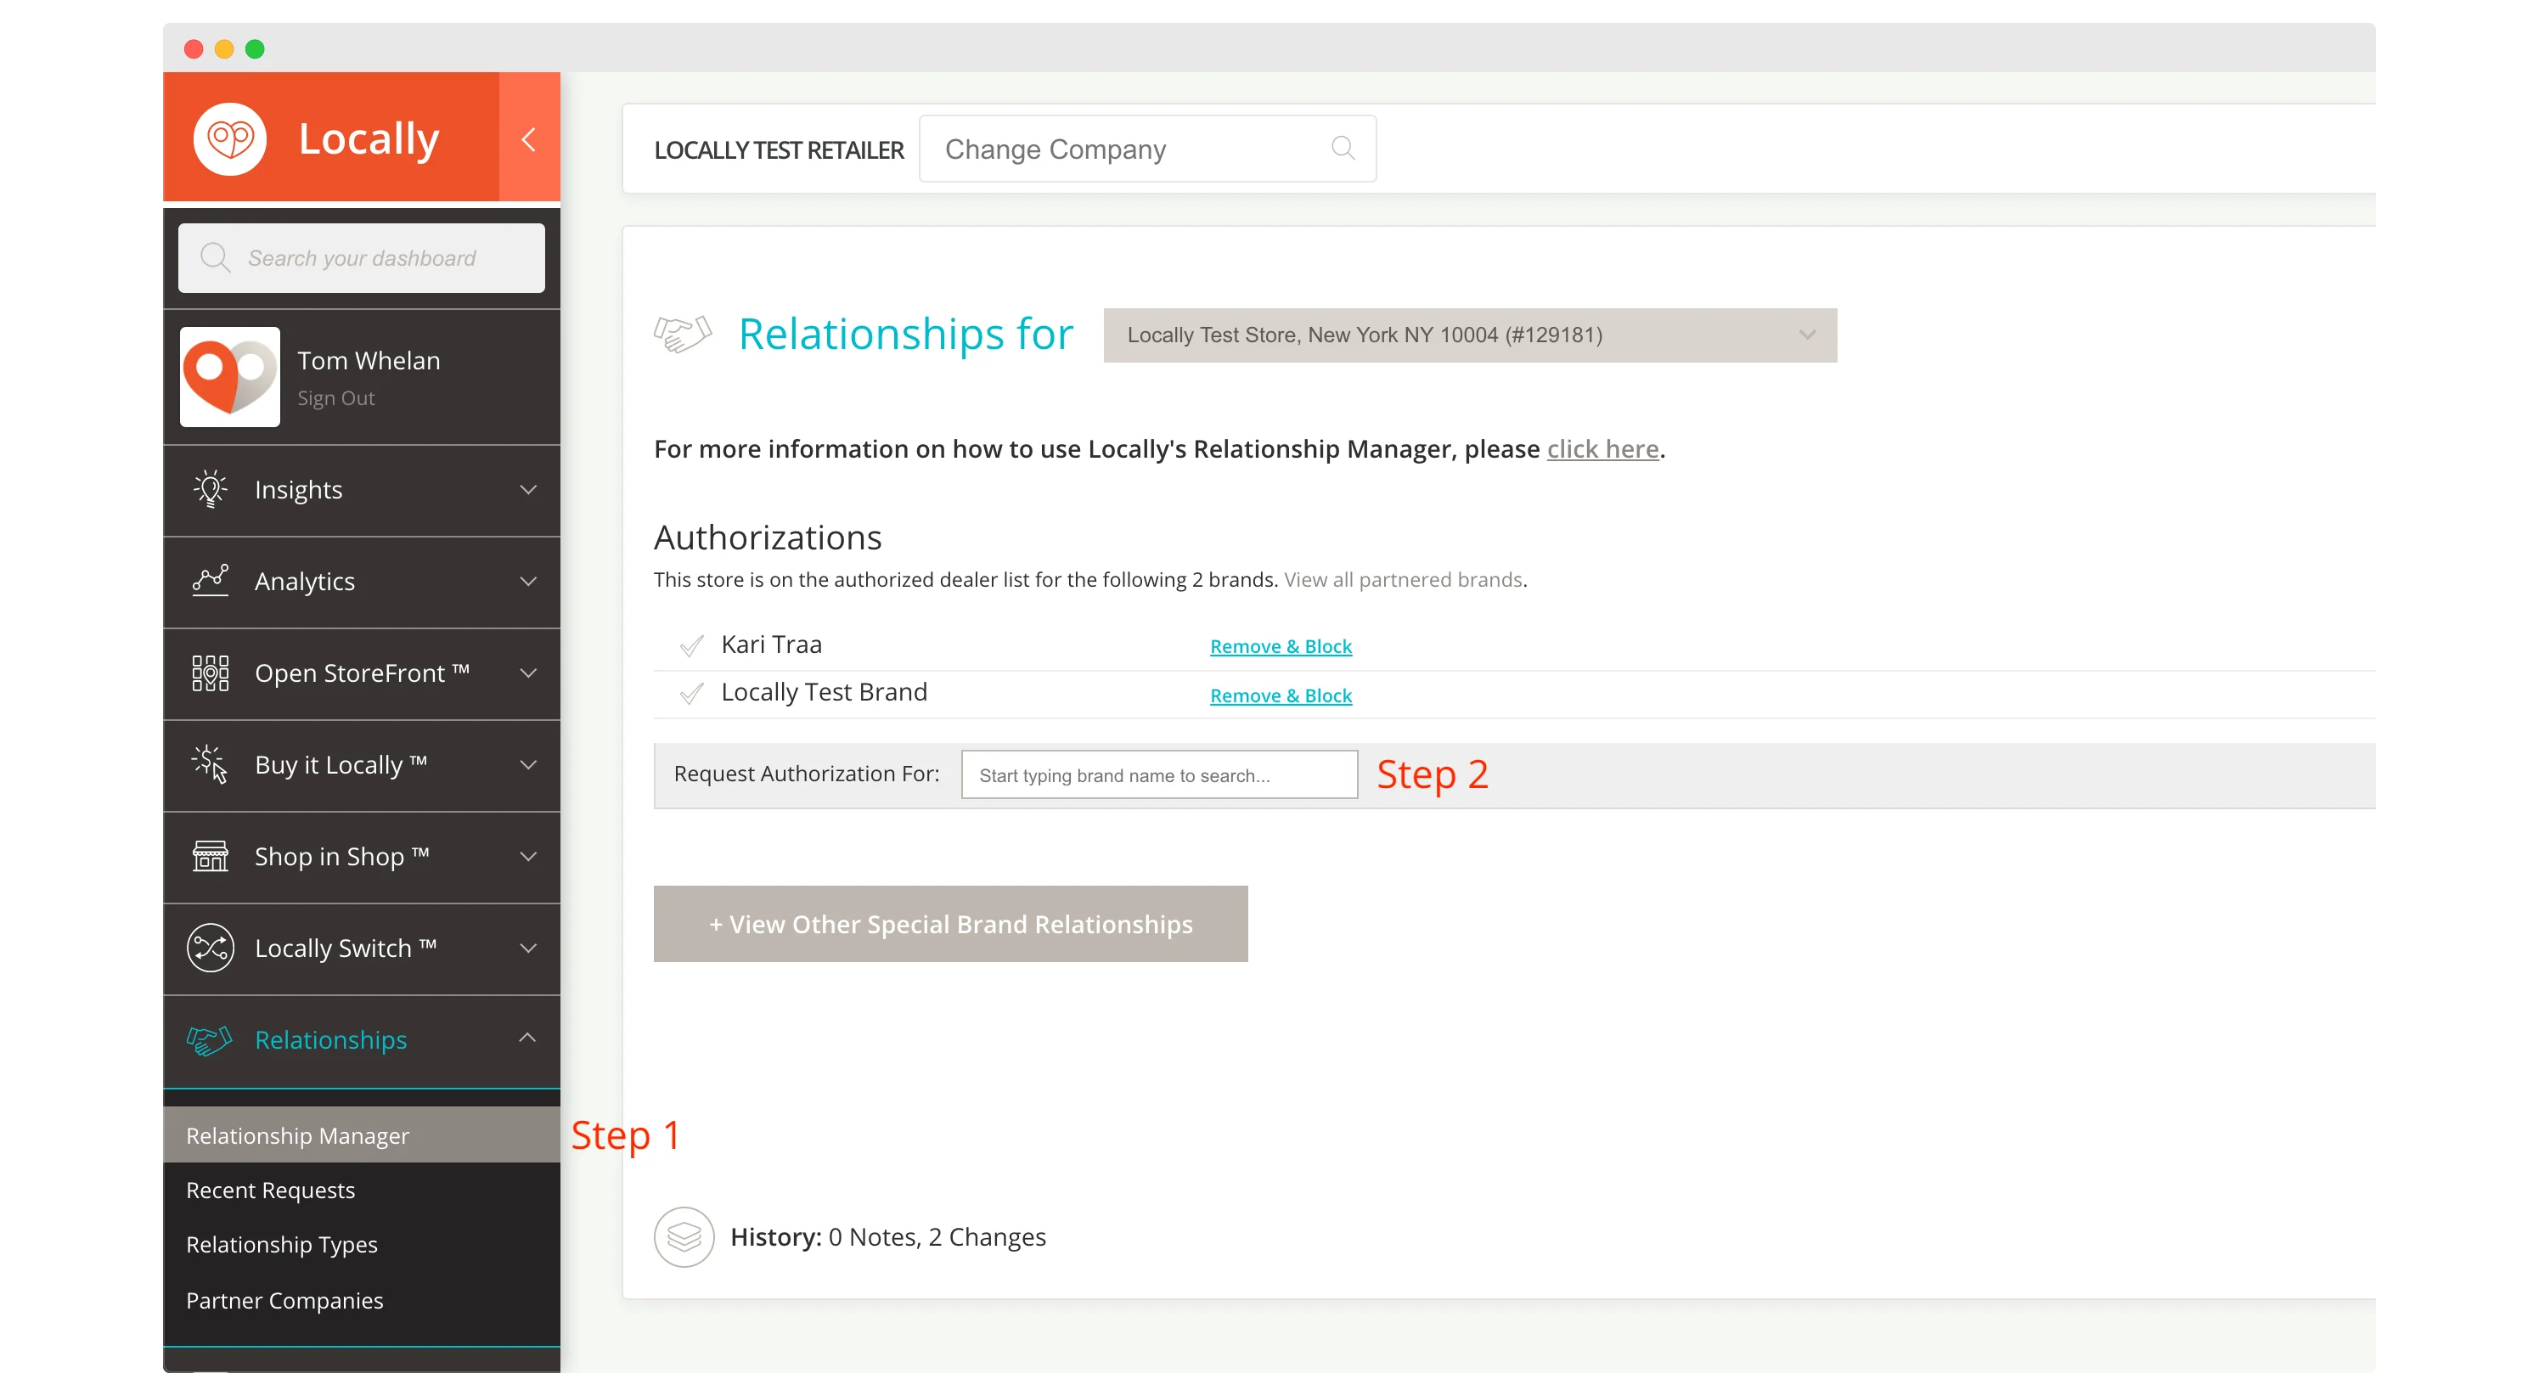Click the checkmark next to Kari Traa
Image resolution: width=2539 pixels, height=1396 pixels.
tap(691, 645)
